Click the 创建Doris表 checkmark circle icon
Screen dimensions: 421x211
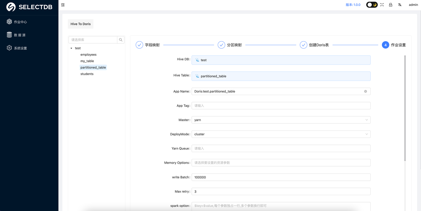[303, 45]
